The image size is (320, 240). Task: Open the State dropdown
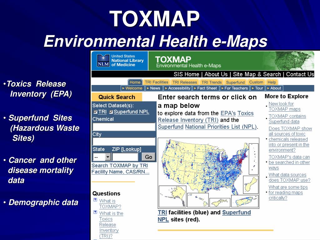pyautogui.click(x=102, y=157)
